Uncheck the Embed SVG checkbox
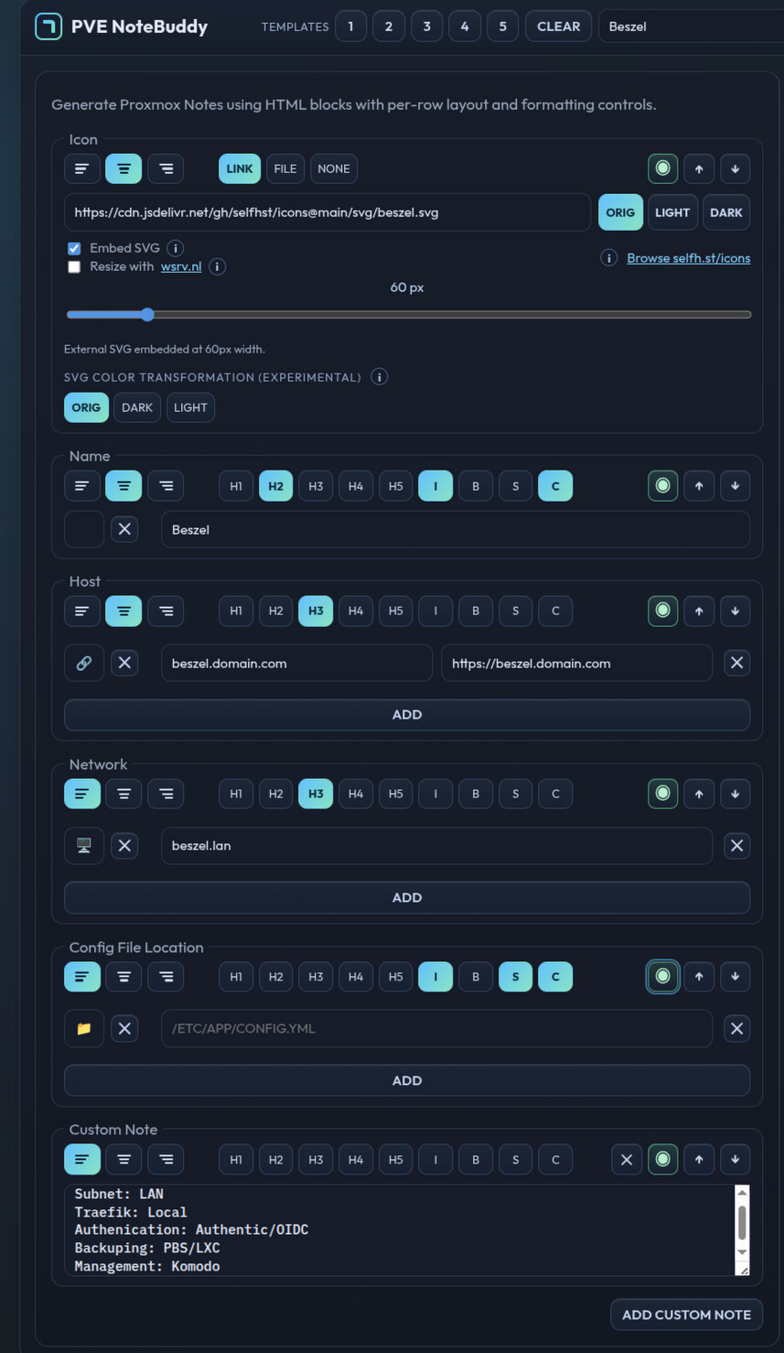The image size is (784, 1353). point(74,248)
